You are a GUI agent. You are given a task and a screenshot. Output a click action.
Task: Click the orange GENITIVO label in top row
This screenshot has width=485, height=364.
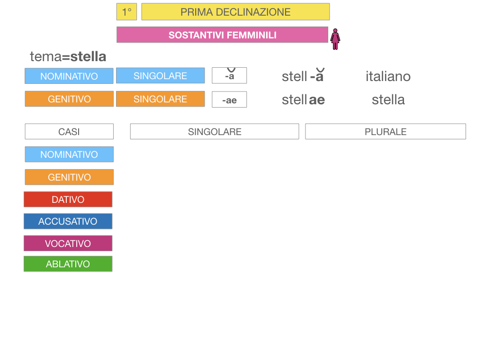pyautogui.click(x=69, y=99)
